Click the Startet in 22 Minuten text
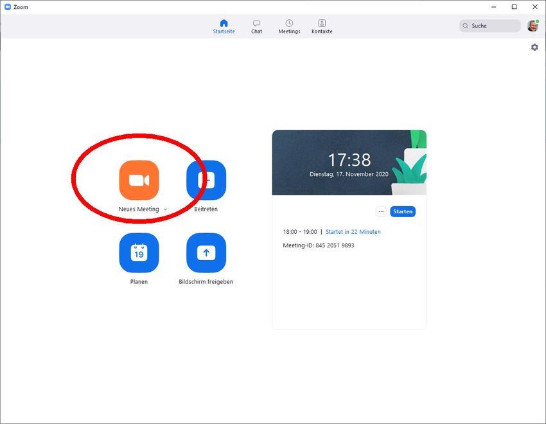Viewport: 546px width, 424px height. 353,232
